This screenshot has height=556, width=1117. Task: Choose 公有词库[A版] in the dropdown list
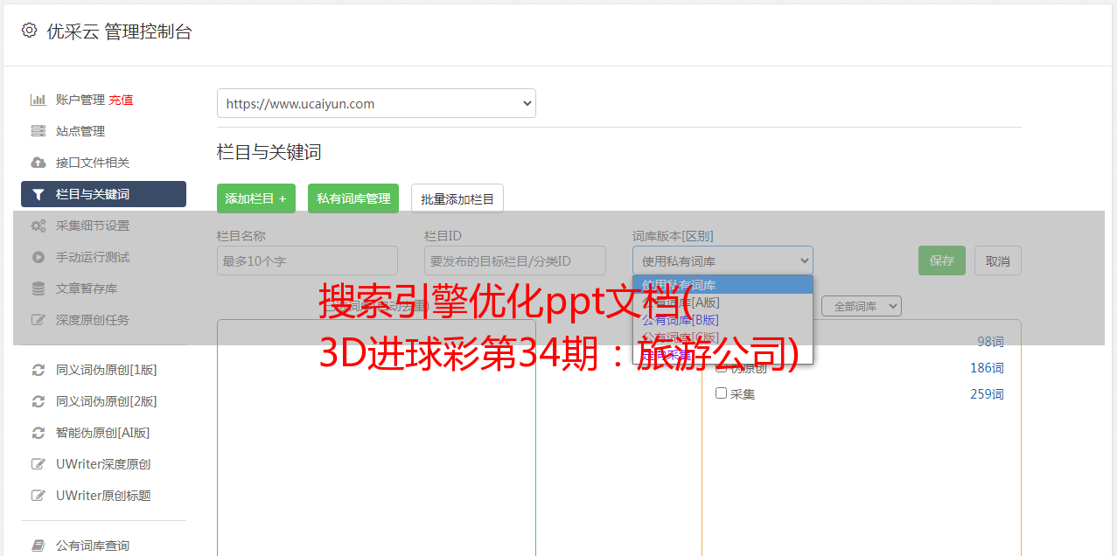(723, 302)
